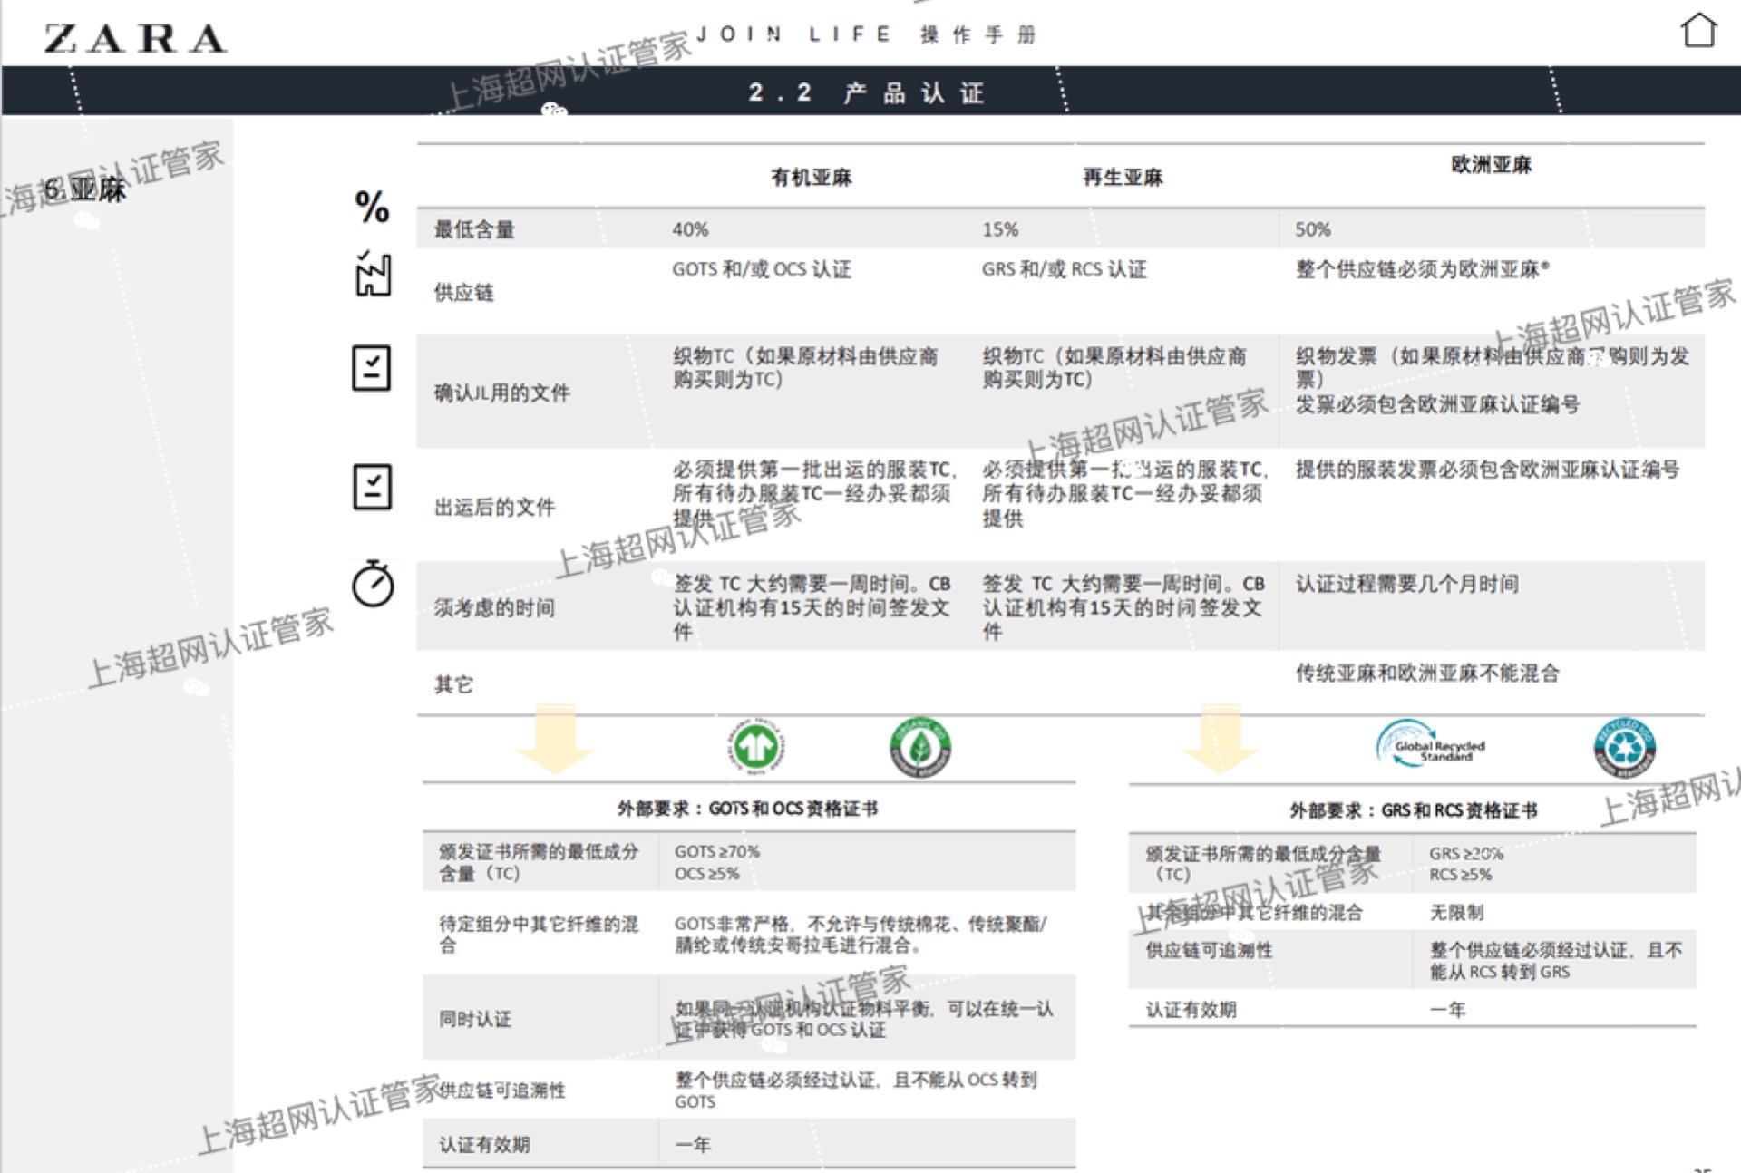Click the GOTS非常严格 description cell

861,934
